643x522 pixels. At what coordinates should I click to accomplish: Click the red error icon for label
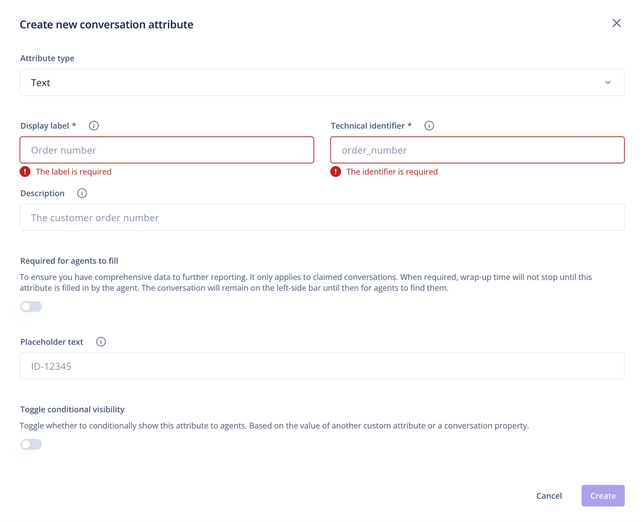(25, 172)
